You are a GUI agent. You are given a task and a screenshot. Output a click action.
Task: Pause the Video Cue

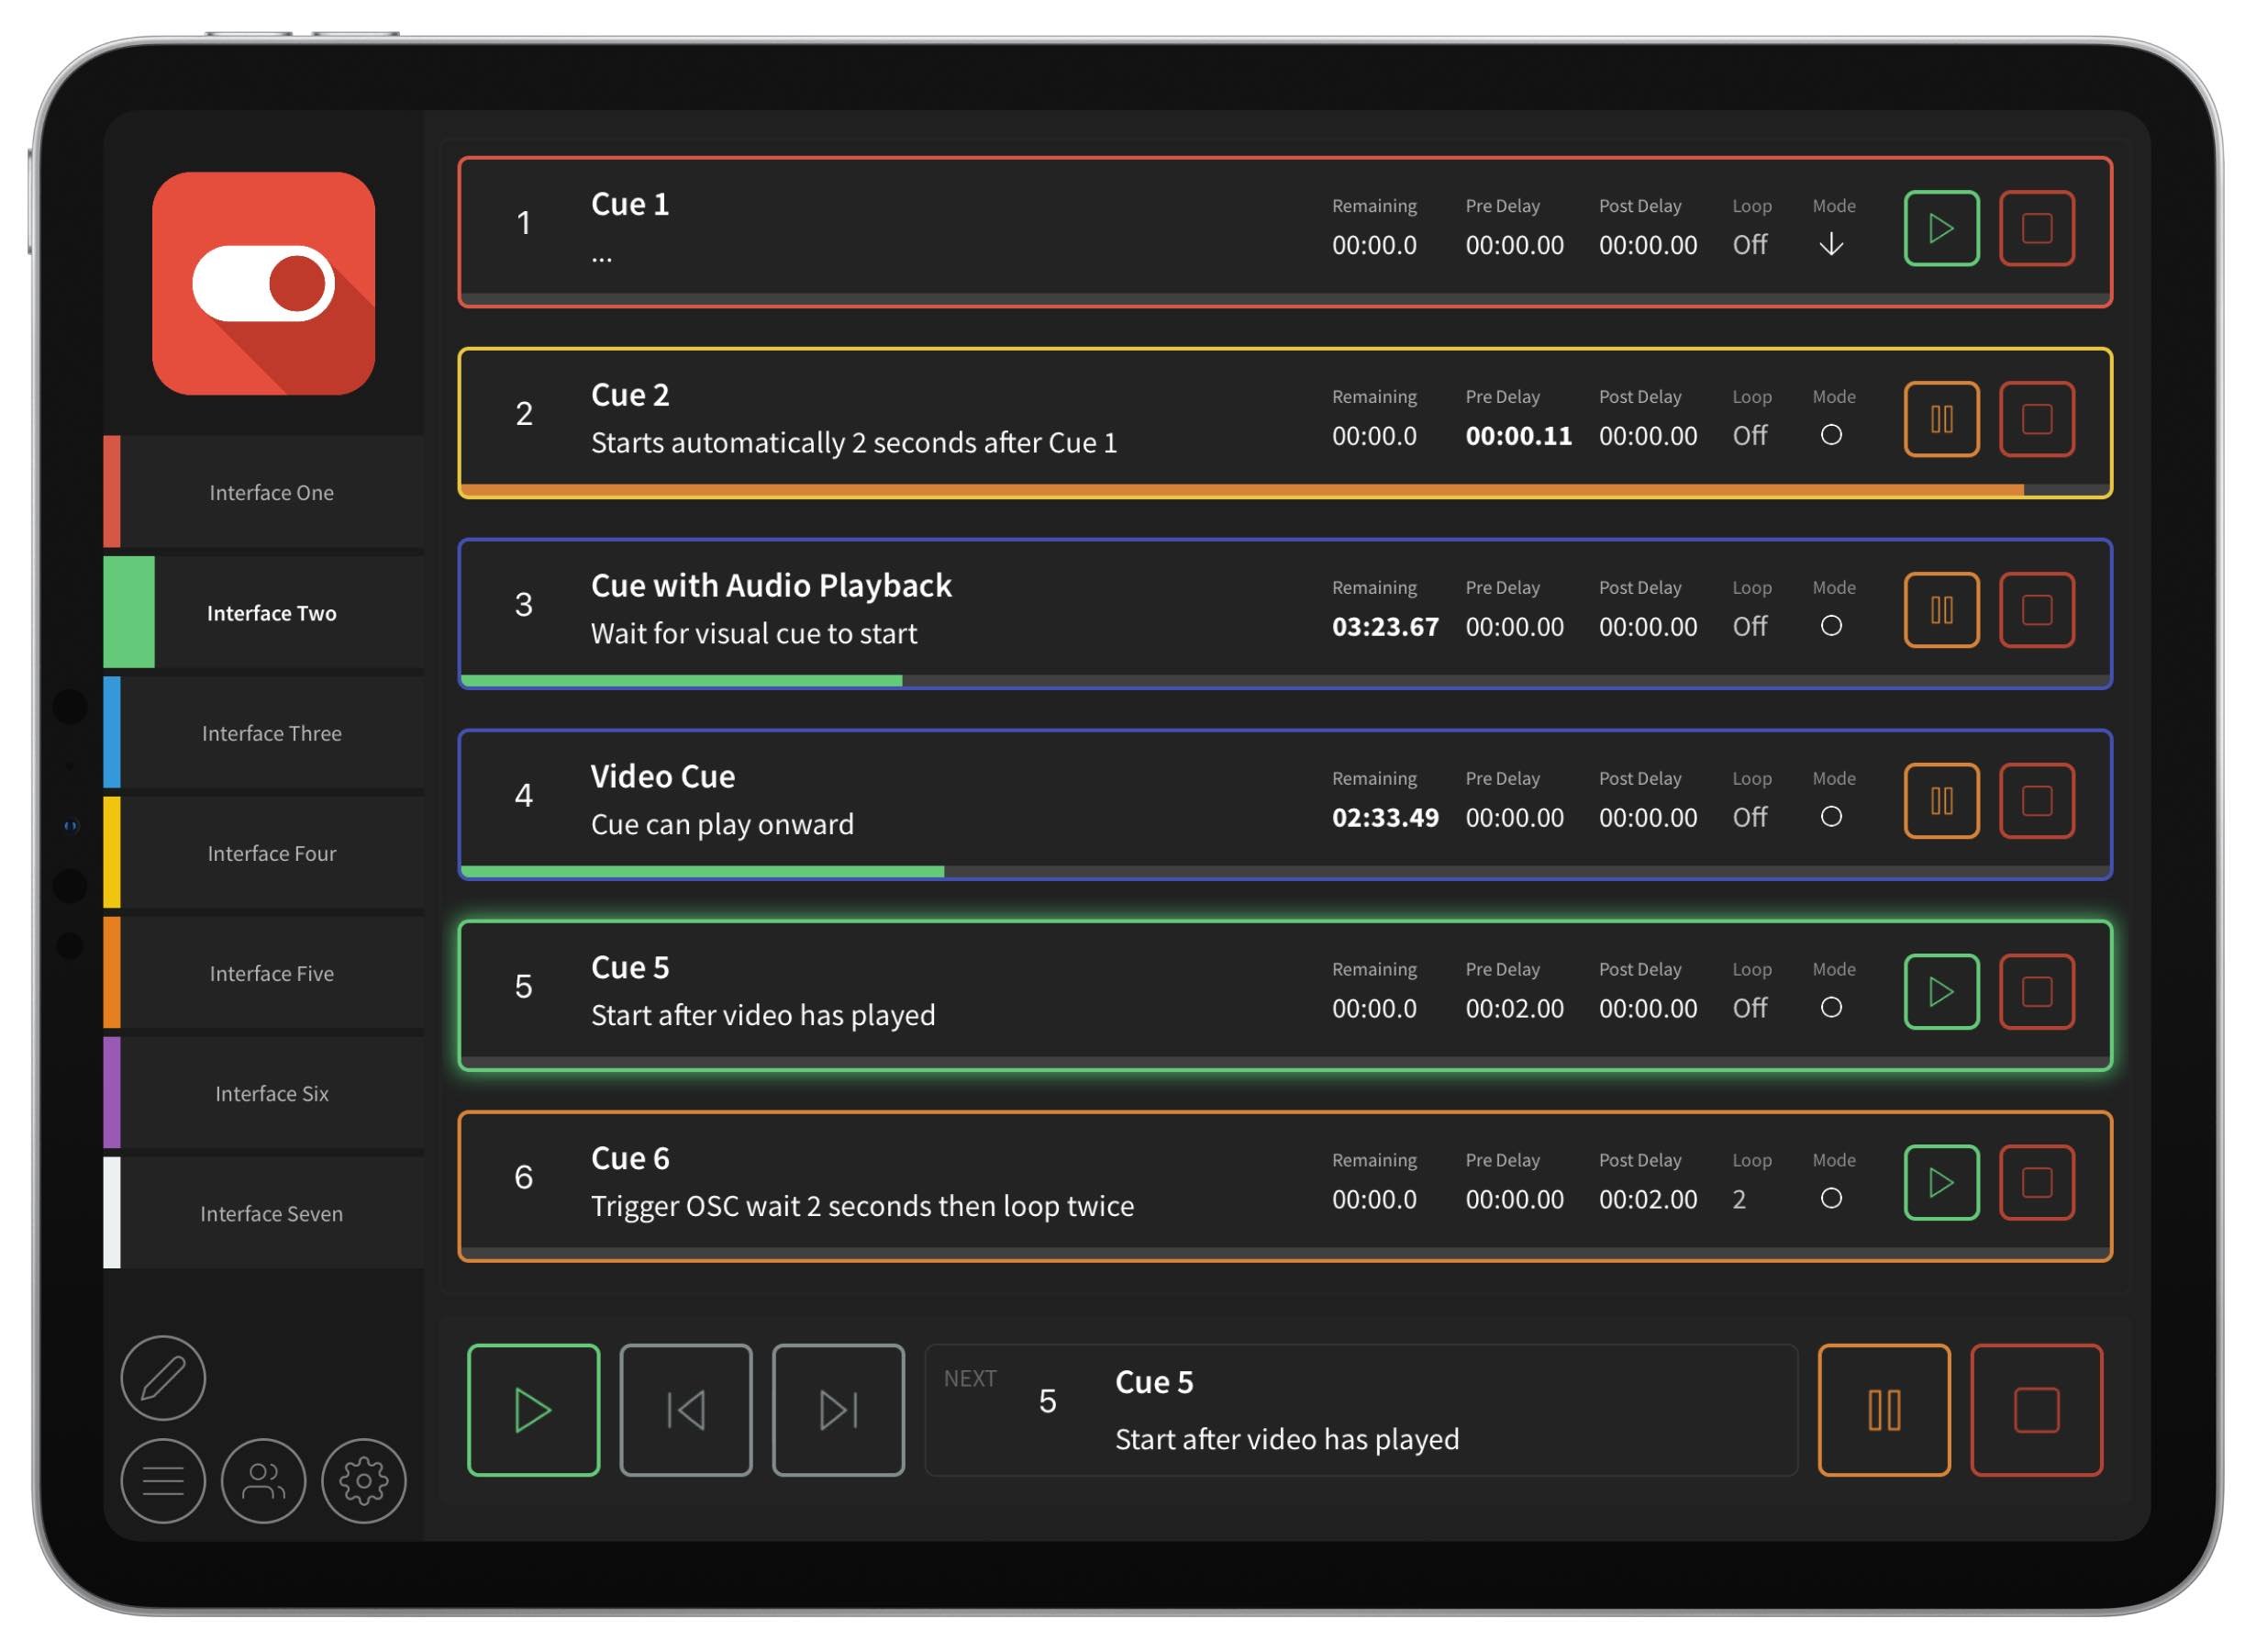[1941, 801]
